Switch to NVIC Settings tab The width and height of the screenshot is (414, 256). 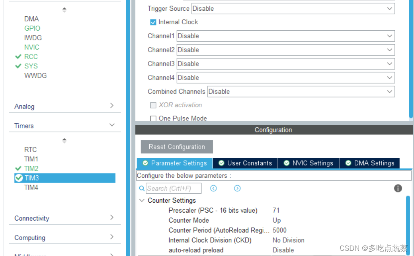tap(309, 163)
